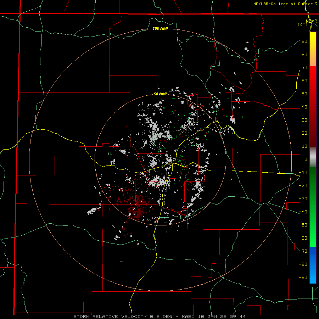Screen dimensions: 319x319
Task: Click the 60 value on the velocity scale
Action: 304,80
